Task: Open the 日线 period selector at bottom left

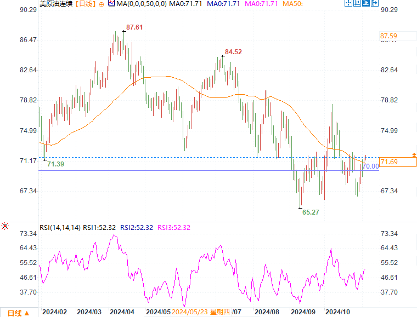Action: (x=18, y=313)
